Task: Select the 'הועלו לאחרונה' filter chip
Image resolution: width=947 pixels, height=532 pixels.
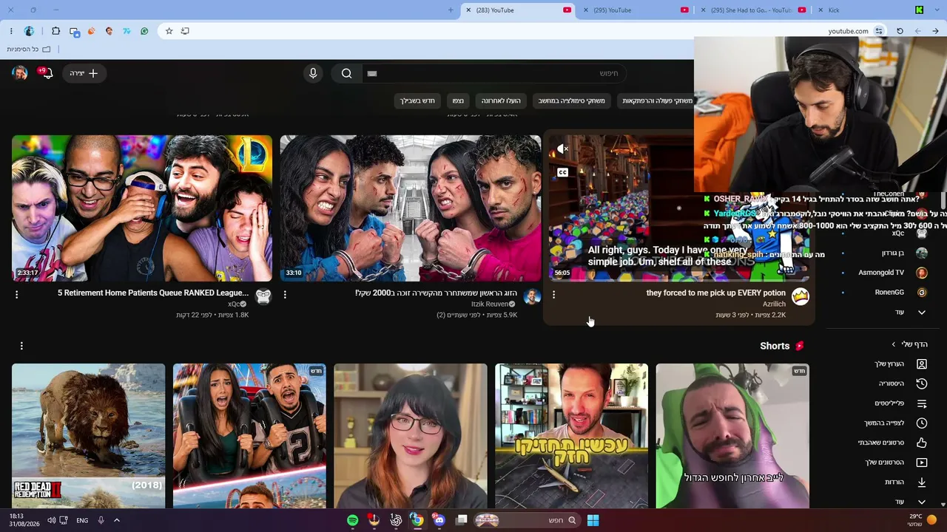Action: 501,100
